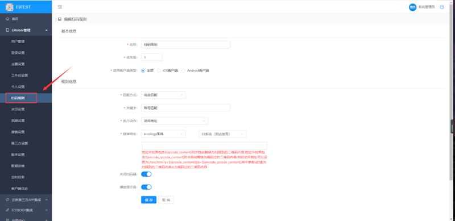Click the blue 保存 button
The width and height of the screenshot is (455, 221).
point(148,200)
